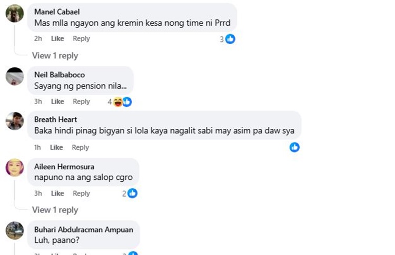Expand View 1 reply under Manel Cabael's comment
The image size is (395, 255).
[55, 56]
